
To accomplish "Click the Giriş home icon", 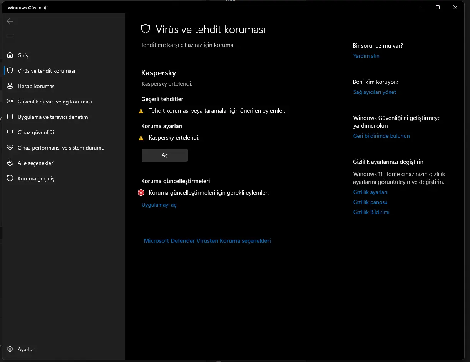I will pyautogui.click(x=10, y=55).
